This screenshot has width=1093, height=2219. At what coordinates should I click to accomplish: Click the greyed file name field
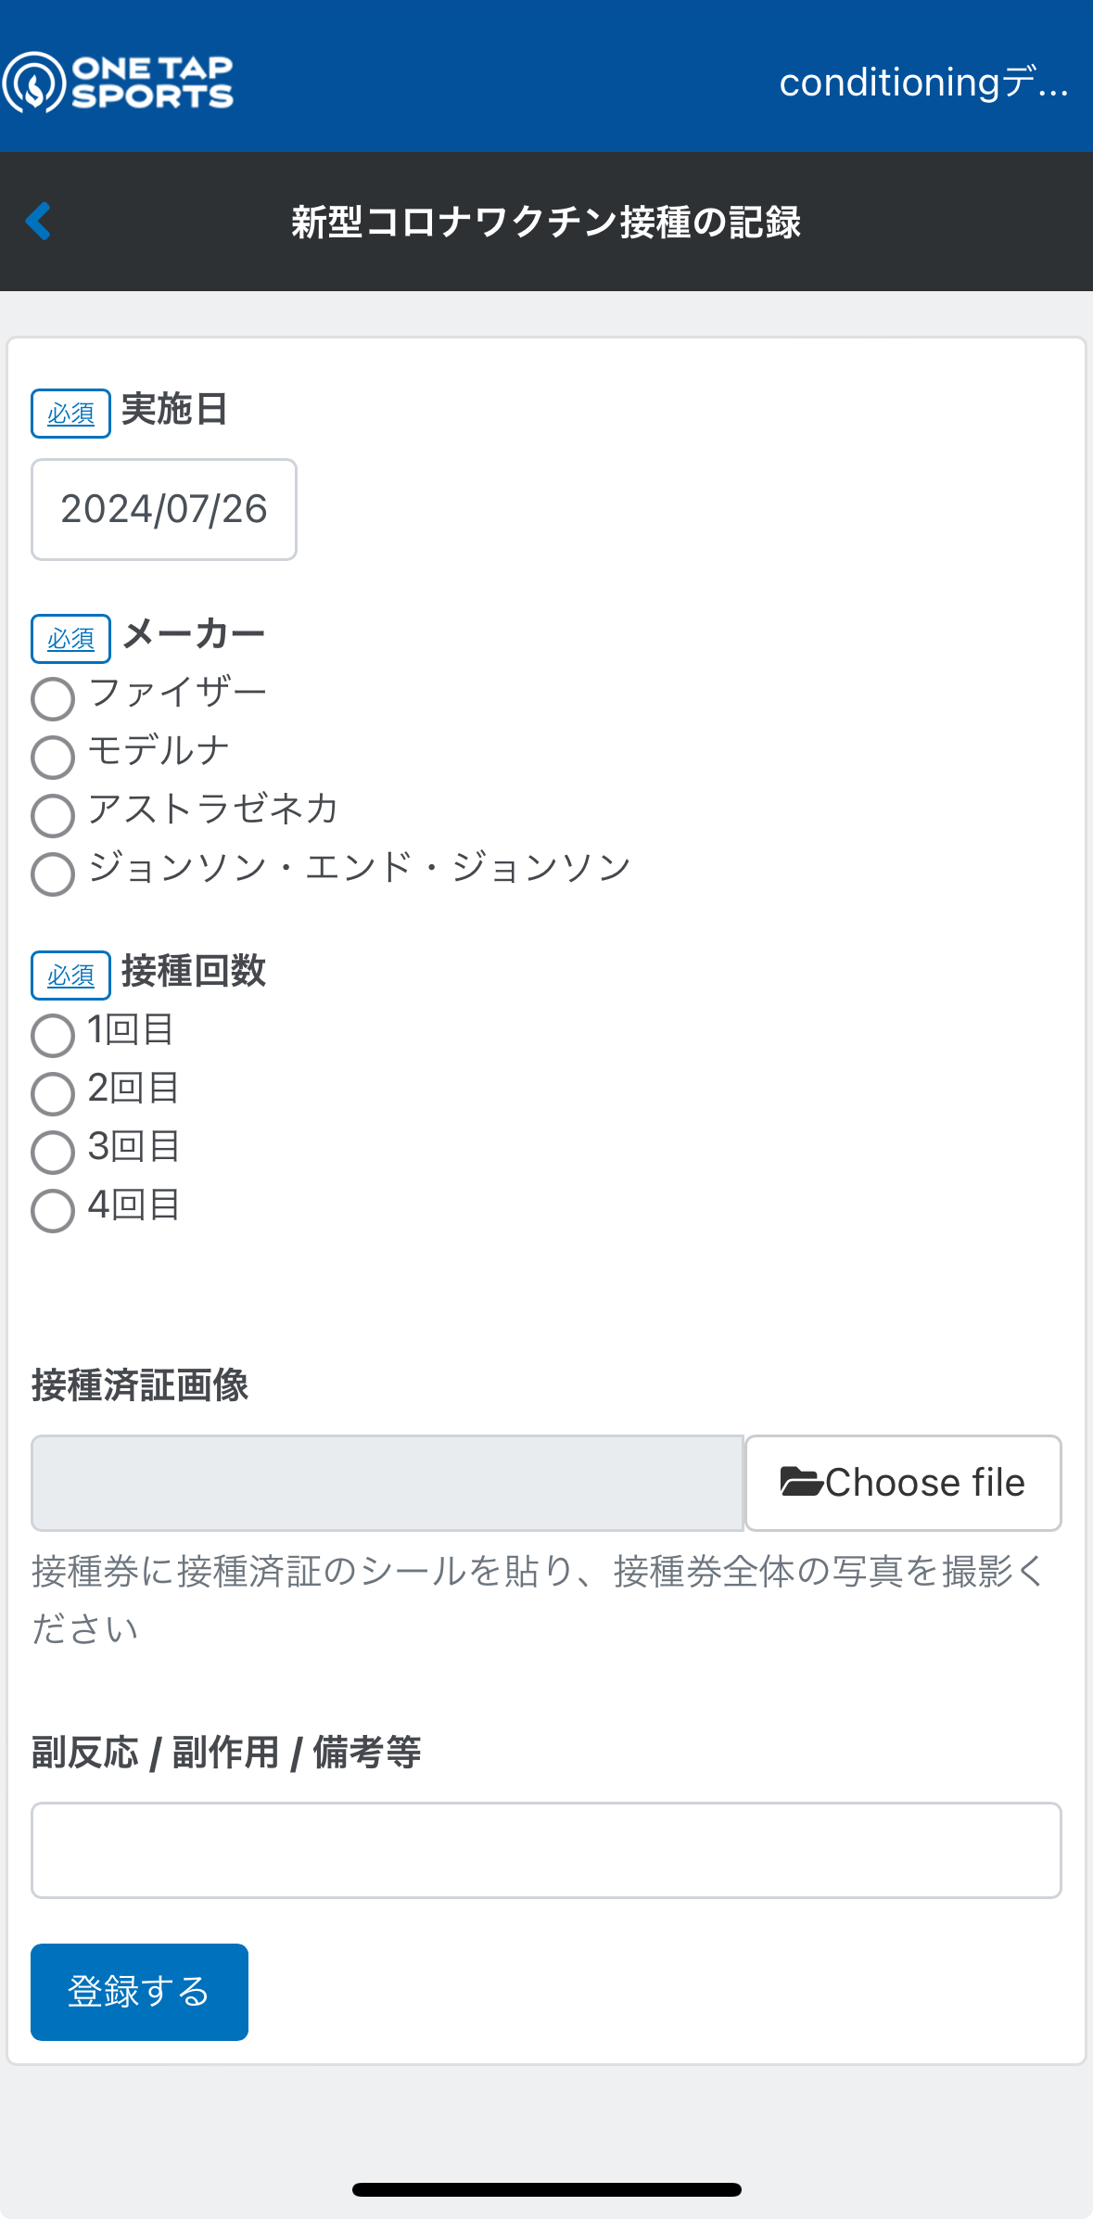click(388, 1483)
